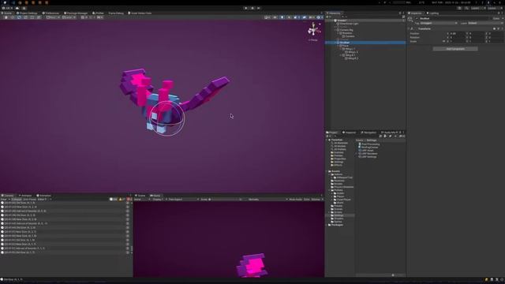Viewport: 505px width, 284px height.
Task: Select Camera Rig in the Hierarchy
Action: click(346, 30)
